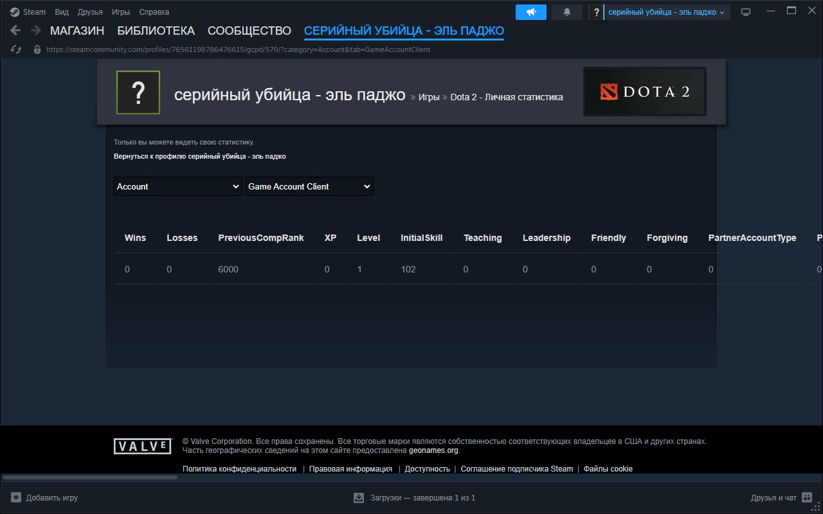Click the forward navigation arrow
This screenshot has width=823, height=514.
tap(36, 30)
